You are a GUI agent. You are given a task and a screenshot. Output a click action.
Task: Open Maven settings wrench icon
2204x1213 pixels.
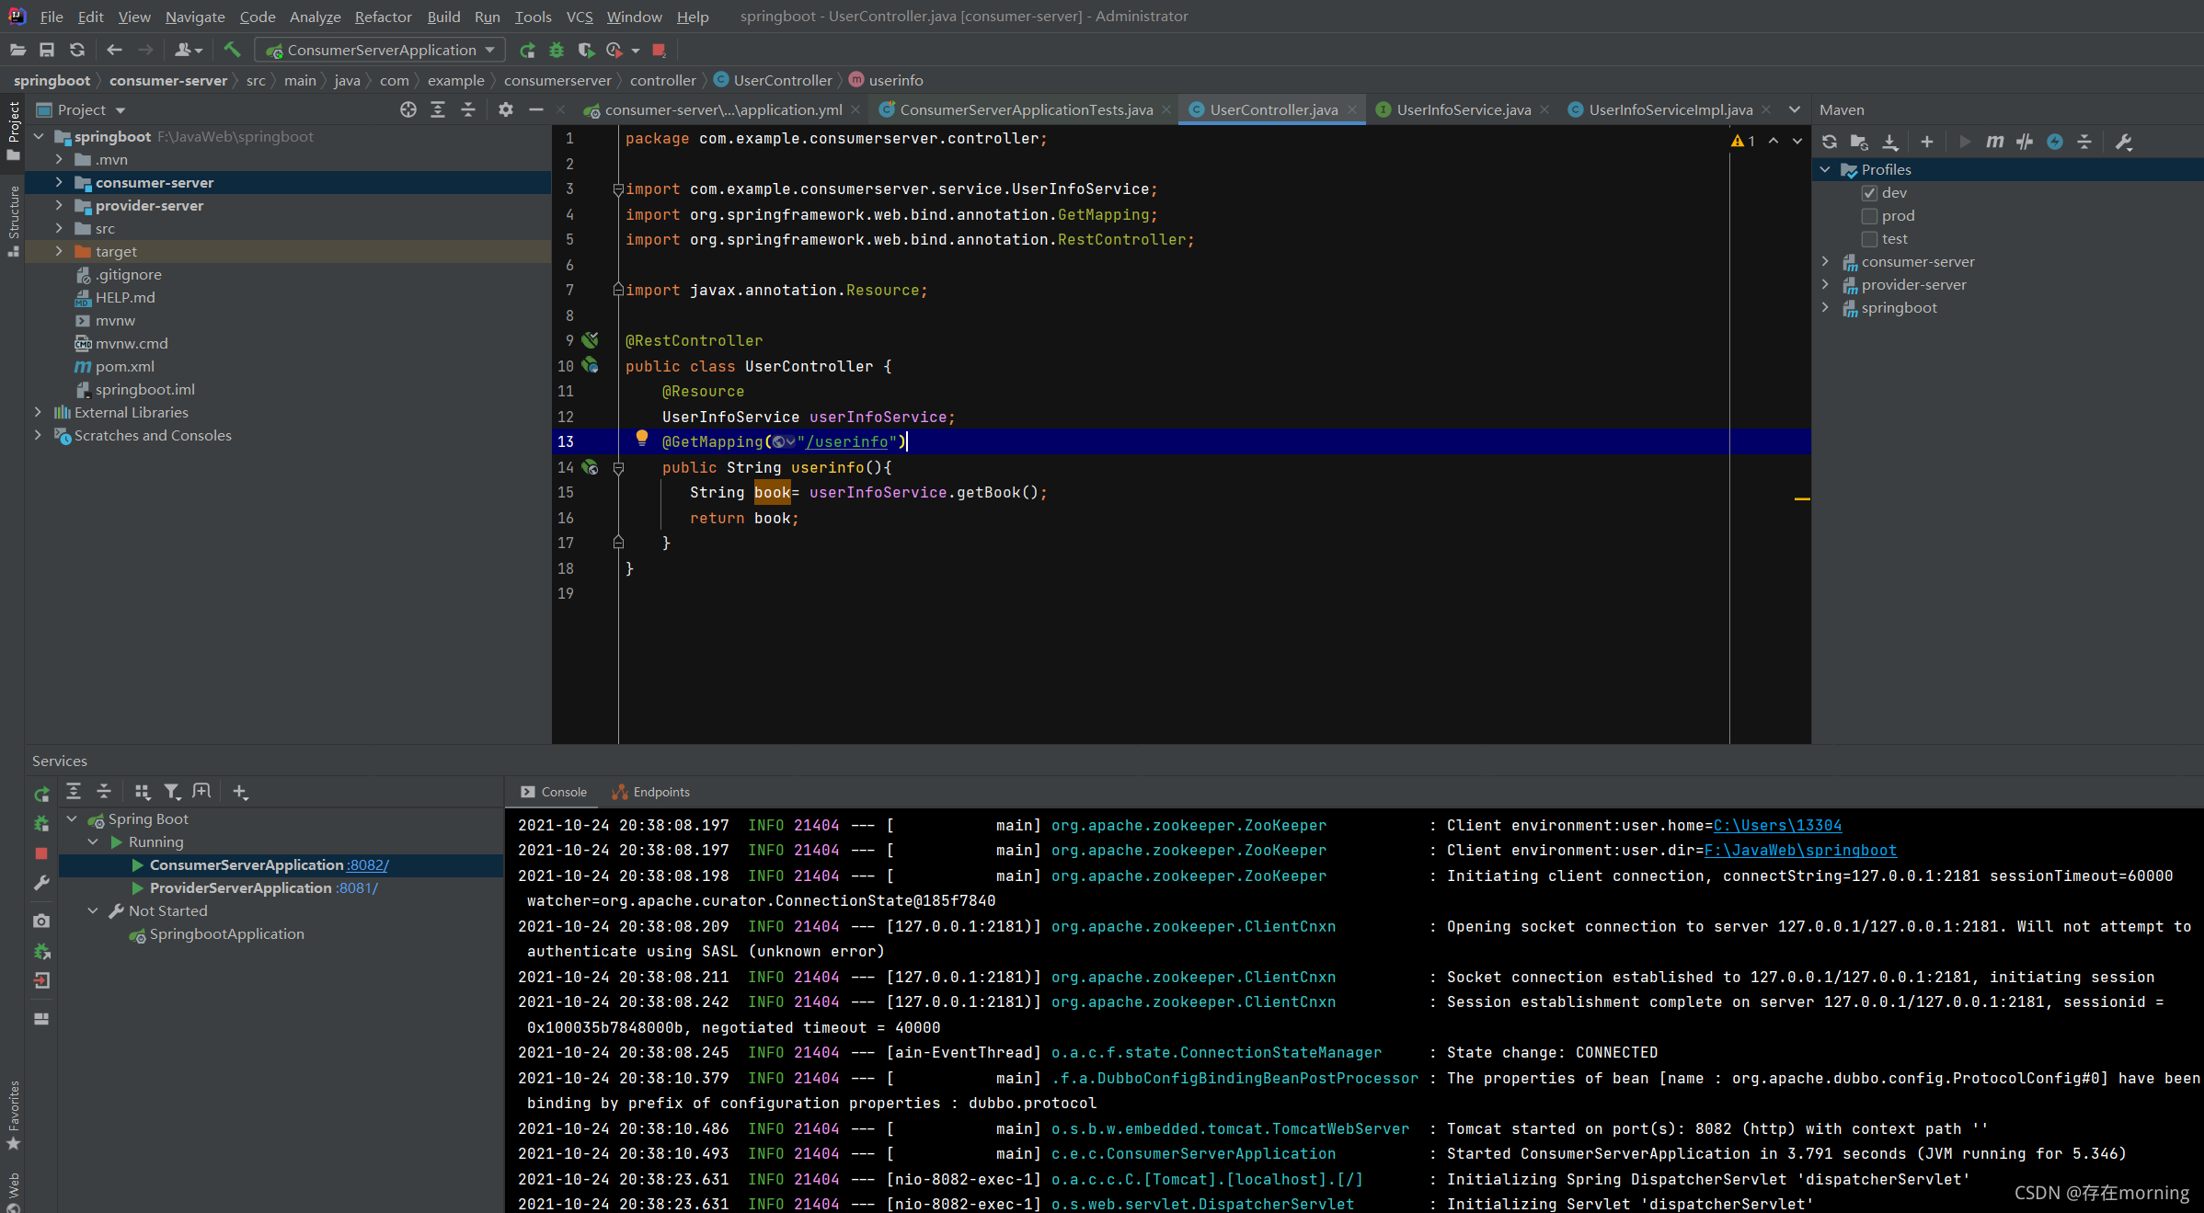2124,142
